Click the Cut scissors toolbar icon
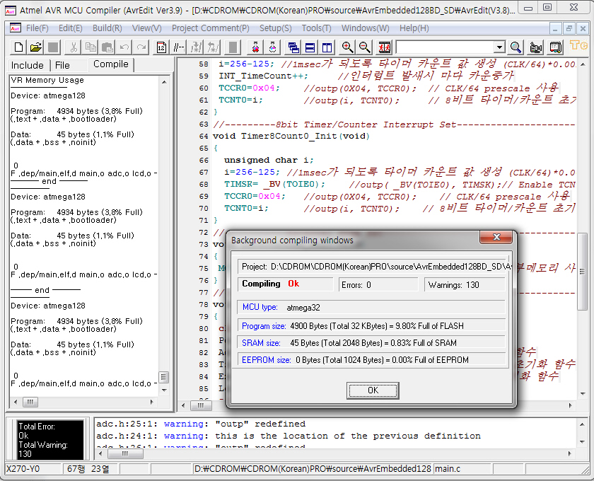594x481 pixels. pos(74,47)
